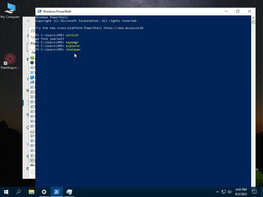Image resolution: width=263 pixels, height=197 pixels.
Task: Sort by the Name column header in Task Manager
Action: (33, 52)
